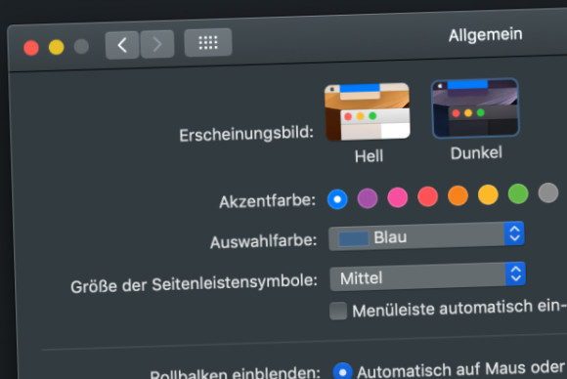Choose the Dunkel appearance thumbnail

tap(475, 108)
